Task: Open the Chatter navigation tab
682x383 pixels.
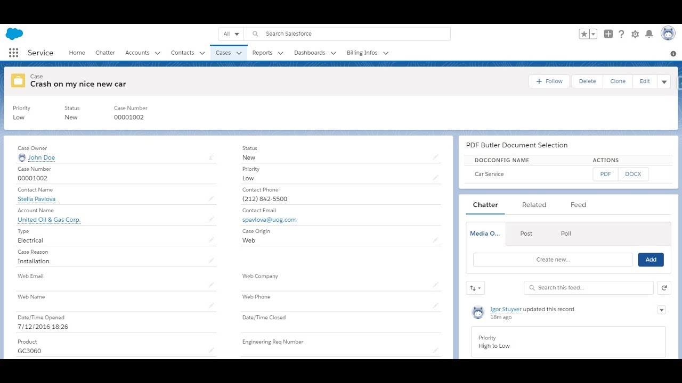Action: click(105, 53)
